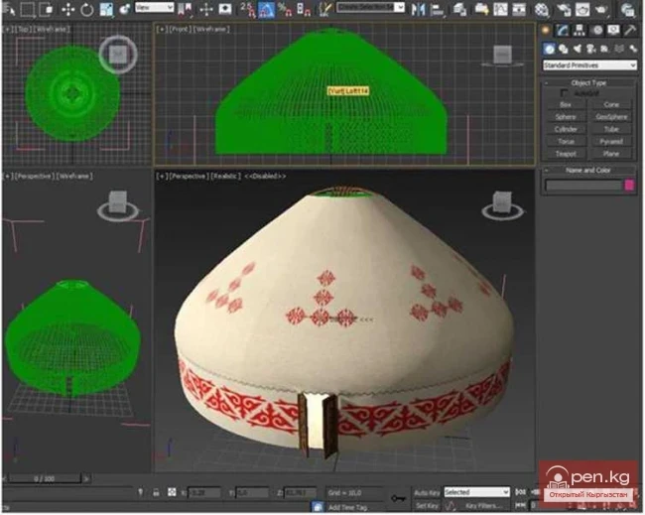Select the Cameras category icon
645x515 pixels.
coord(589,48)
